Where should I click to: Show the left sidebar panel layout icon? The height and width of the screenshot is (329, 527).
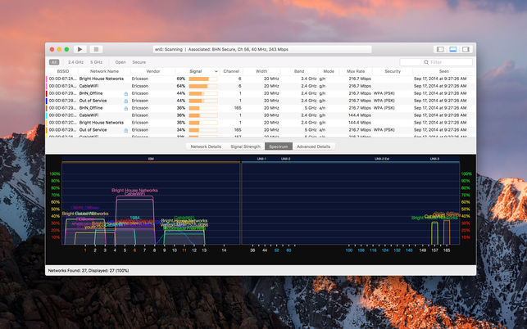click(439, 49)
